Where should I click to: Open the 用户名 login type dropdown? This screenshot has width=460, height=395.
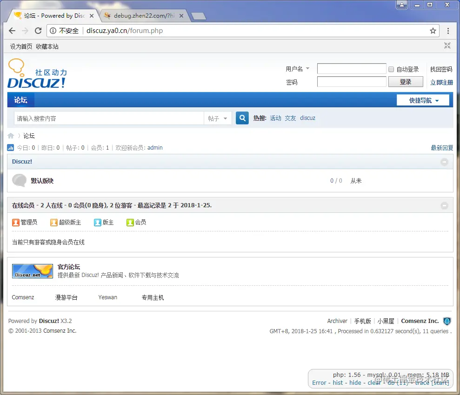pos(298,69)
